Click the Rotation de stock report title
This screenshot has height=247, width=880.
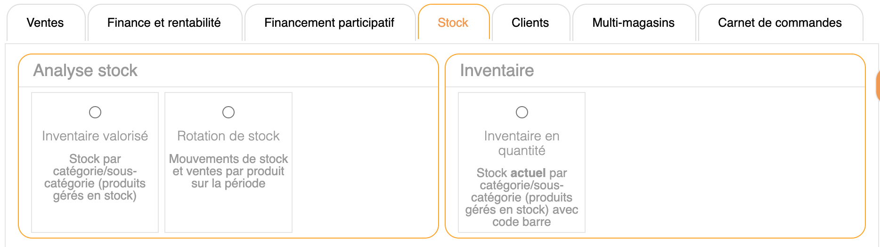point(228,136)
